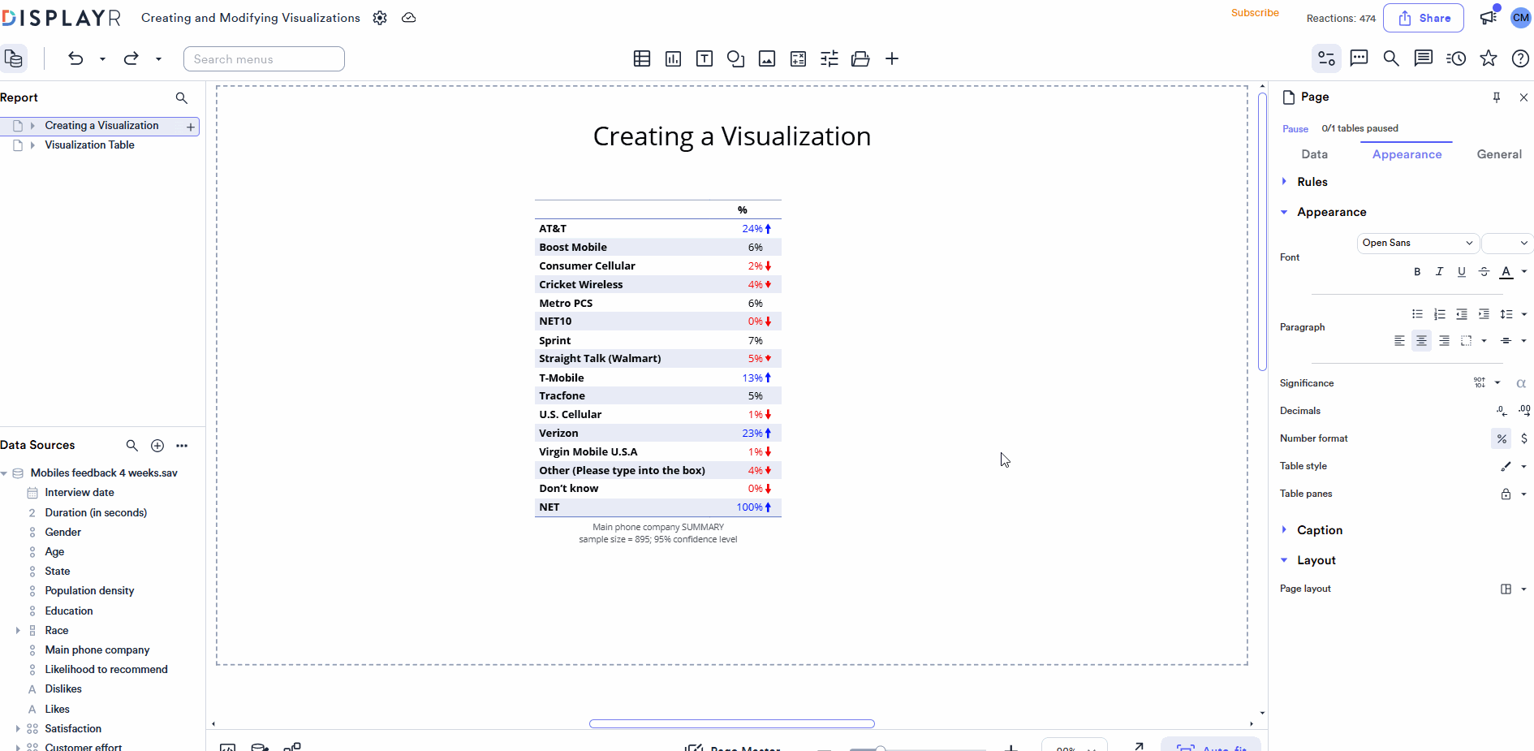
Task: Insert an image onto the page
Action: [767, 58]
